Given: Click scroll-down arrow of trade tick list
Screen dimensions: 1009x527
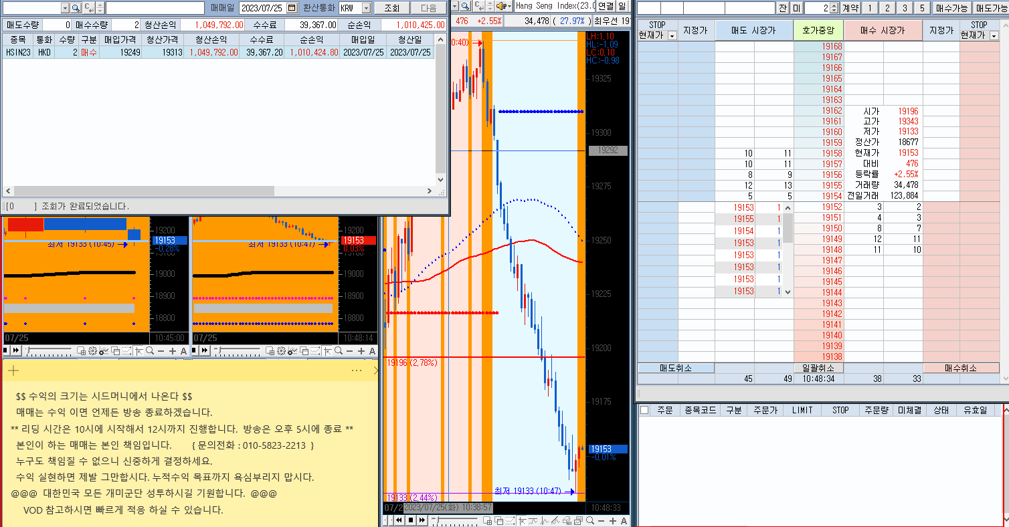Looking at the screenshot, I should 788,292.
